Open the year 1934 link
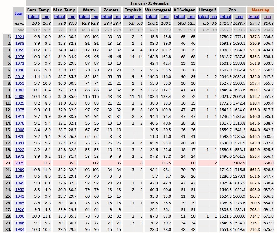 pyautogui.click(x=20, y=229)
